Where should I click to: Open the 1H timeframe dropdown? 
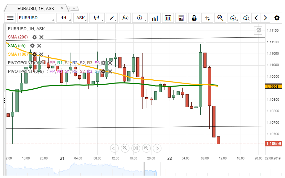[65, 18]
